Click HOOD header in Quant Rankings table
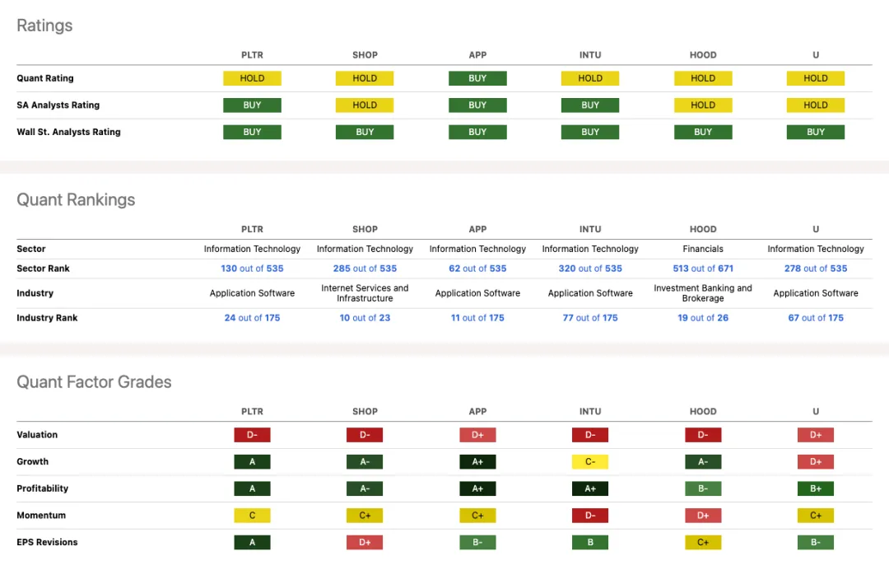 pos(703,229)
